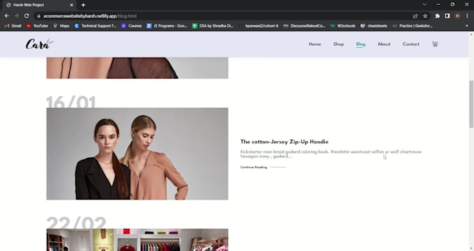Open DiscourseRelevelCo... bookmark
This screenshot has width=474, height=251.
point(305,26)
